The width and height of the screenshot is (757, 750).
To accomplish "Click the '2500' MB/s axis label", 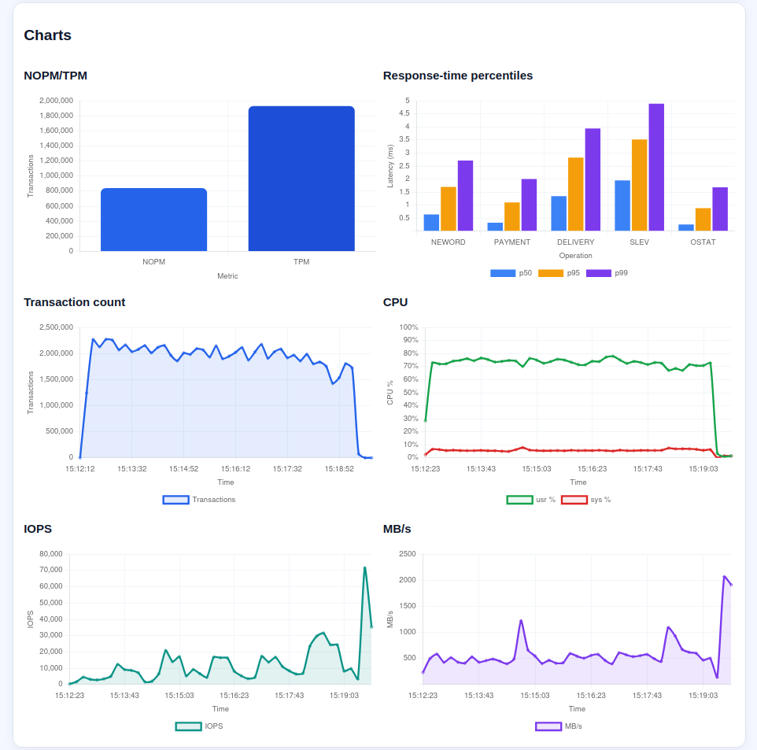I will [x=408, y=554].
